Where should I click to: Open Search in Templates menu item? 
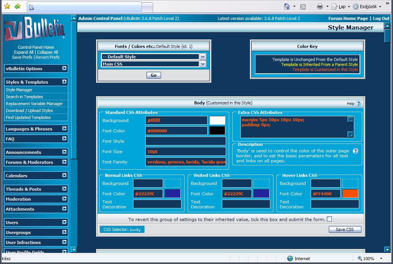[x=24, y=97]
